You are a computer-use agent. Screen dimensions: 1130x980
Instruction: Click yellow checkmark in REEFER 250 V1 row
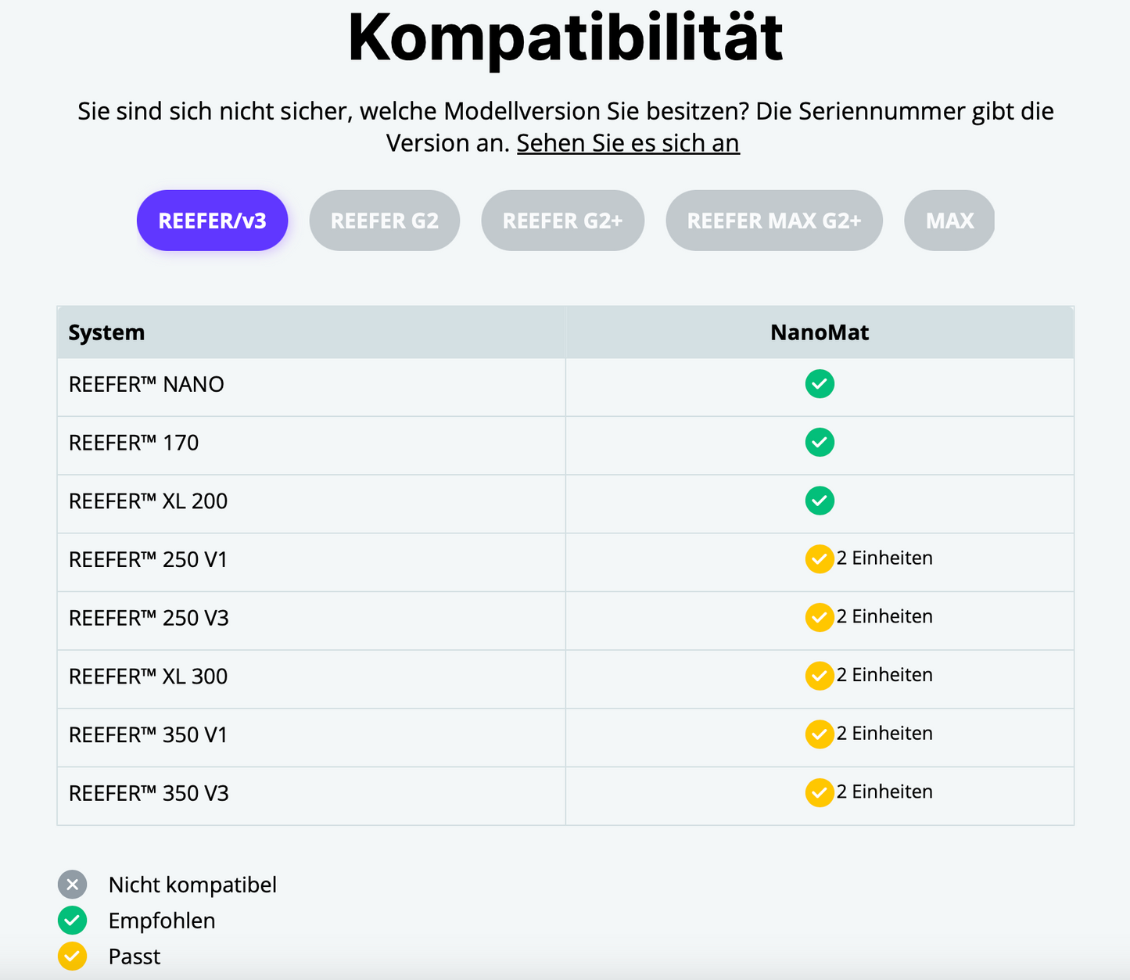(x=819, y=559)
